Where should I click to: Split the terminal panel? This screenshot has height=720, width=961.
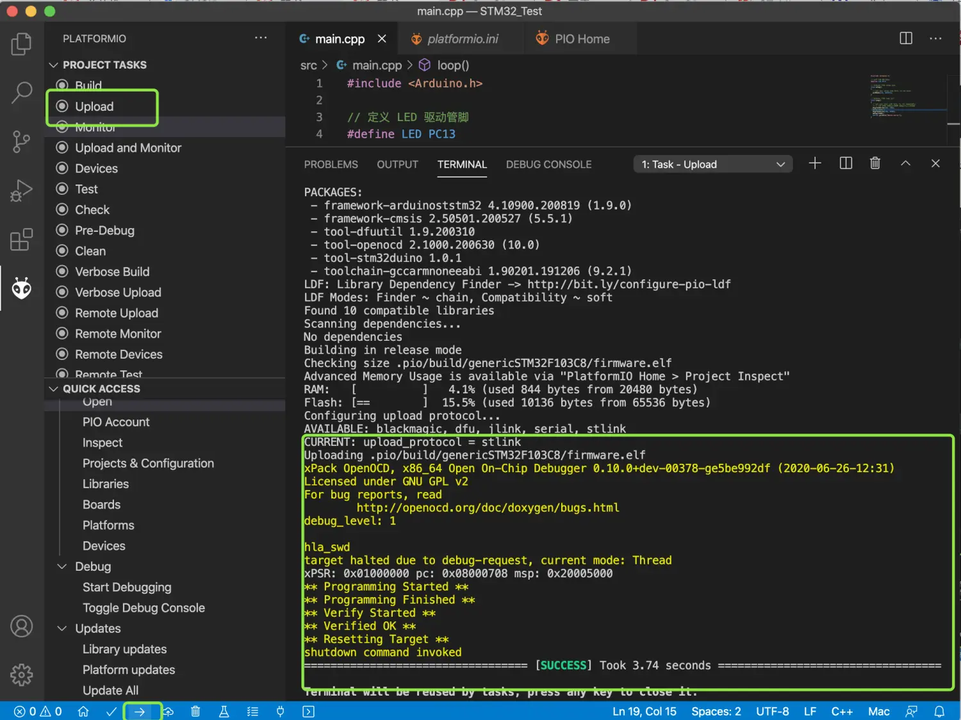[846, 163]
